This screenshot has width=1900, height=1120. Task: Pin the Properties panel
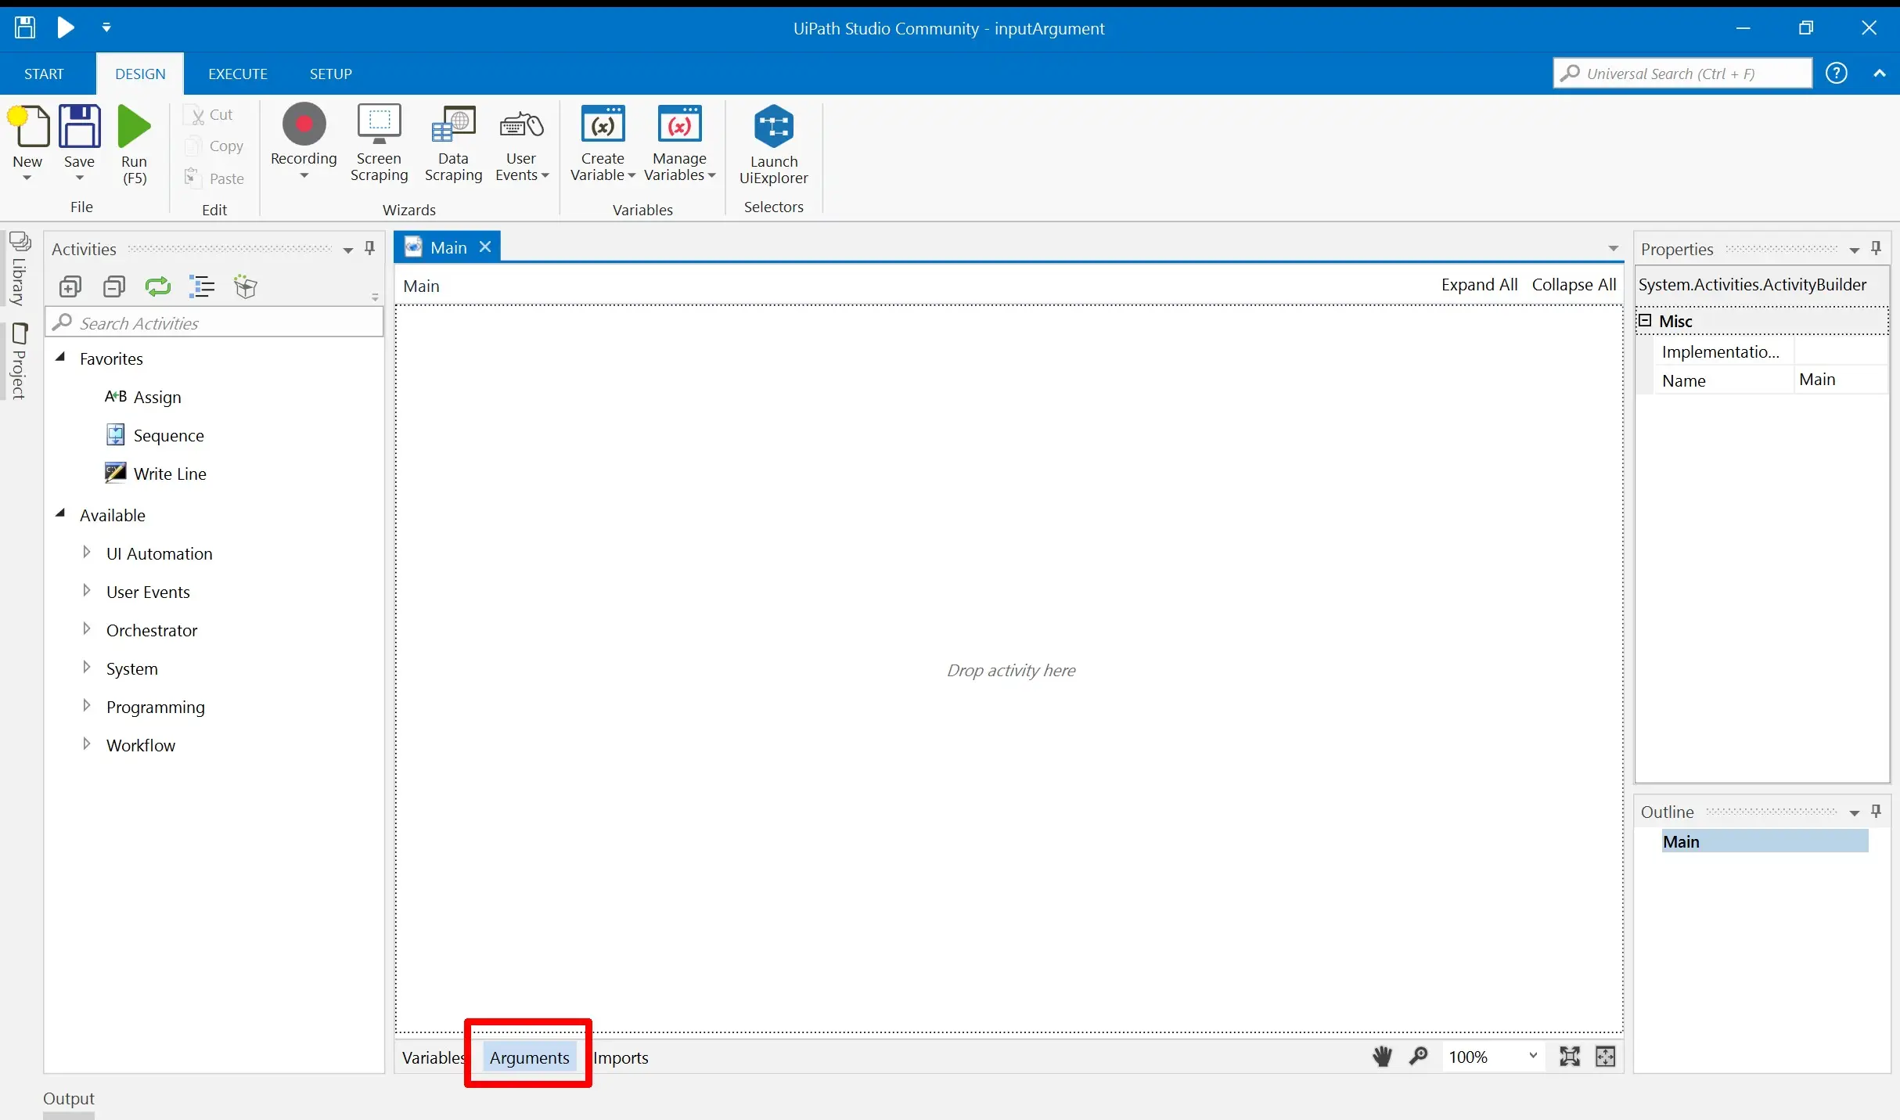click(1876, 249)
